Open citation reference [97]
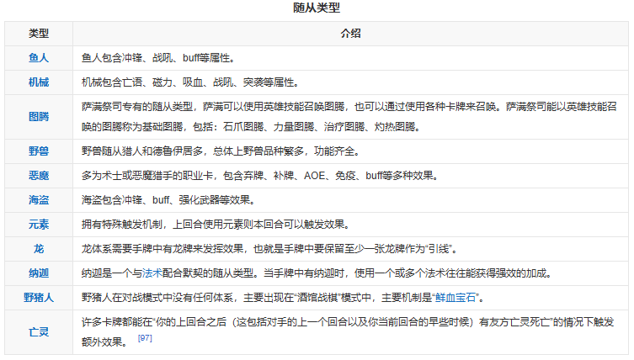Viewport: 634px width, 360px height. (145, 338)
